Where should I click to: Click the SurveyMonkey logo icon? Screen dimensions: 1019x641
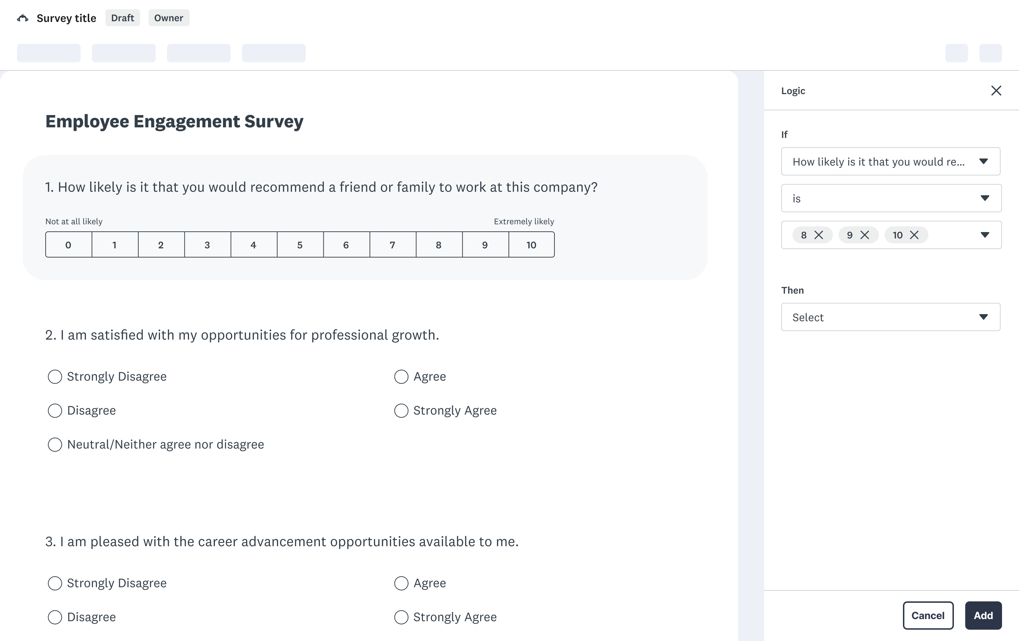22,18
